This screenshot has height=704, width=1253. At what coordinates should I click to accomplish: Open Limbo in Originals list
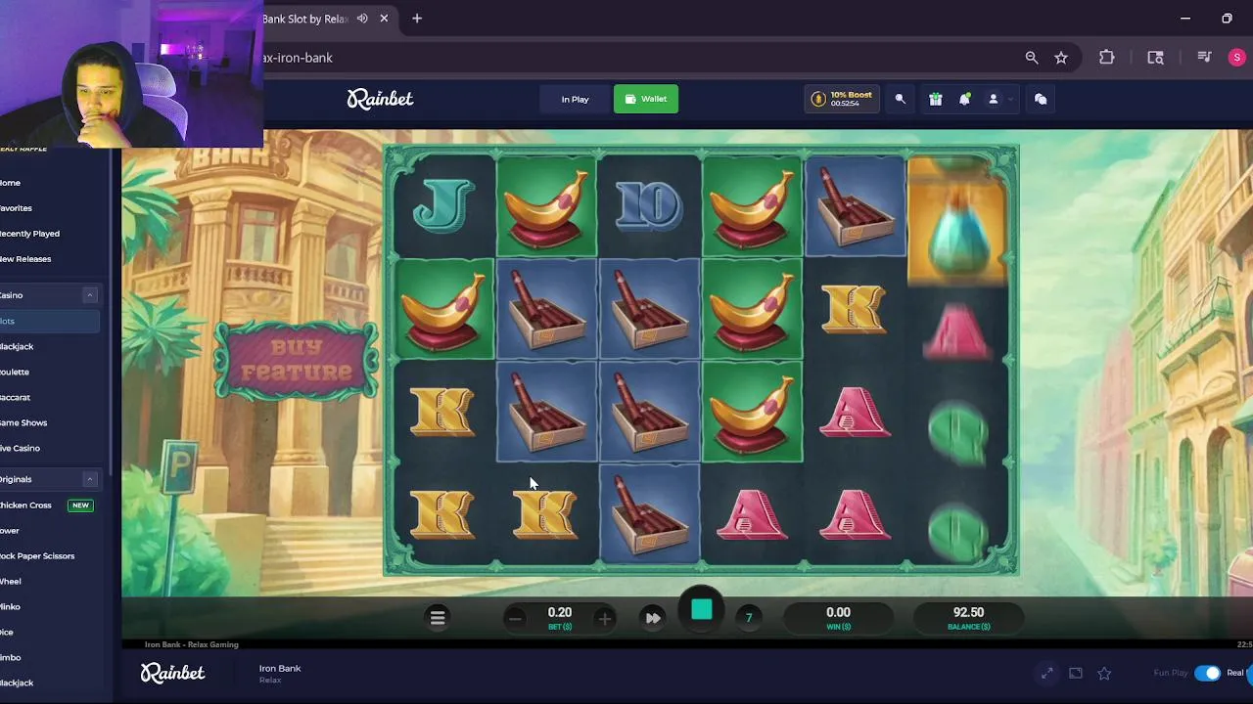[11, 658]
